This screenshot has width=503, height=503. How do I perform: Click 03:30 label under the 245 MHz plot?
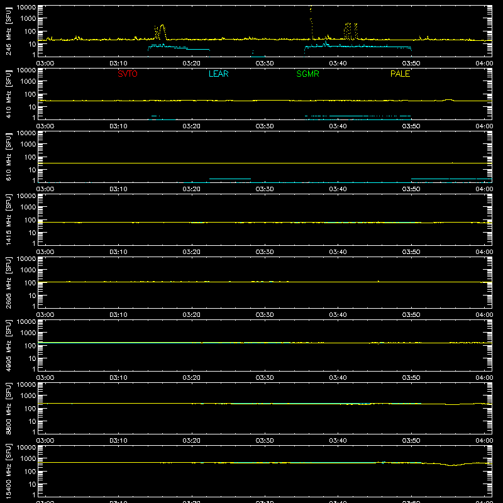click(265, 64)
